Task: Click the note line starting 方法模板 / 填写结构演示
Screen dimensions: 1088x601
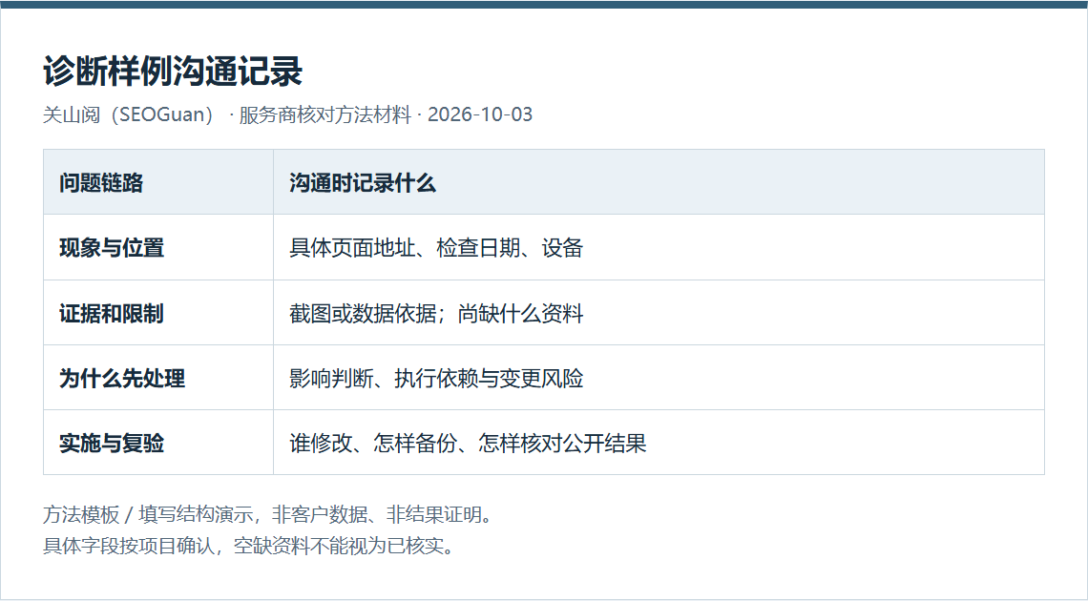Action: pyautogui.click(x=269, y=514)
